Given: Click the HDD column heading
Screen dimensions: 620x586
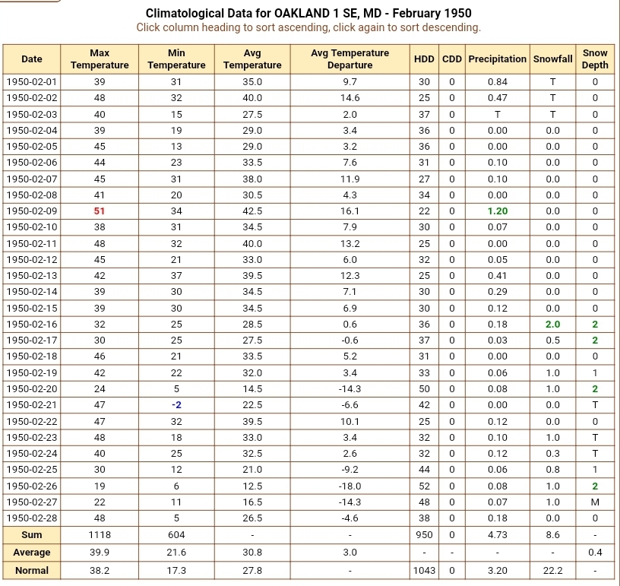Looking at the screenshot, I should point(424,59).
